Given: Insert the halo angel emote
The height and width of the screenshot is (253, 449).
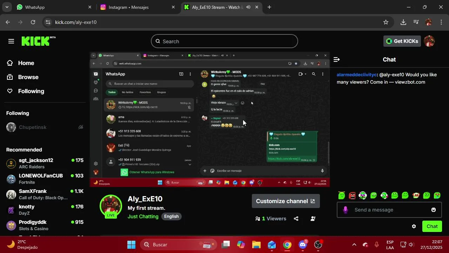Looking at the screenshot, I should click(342, 195).
